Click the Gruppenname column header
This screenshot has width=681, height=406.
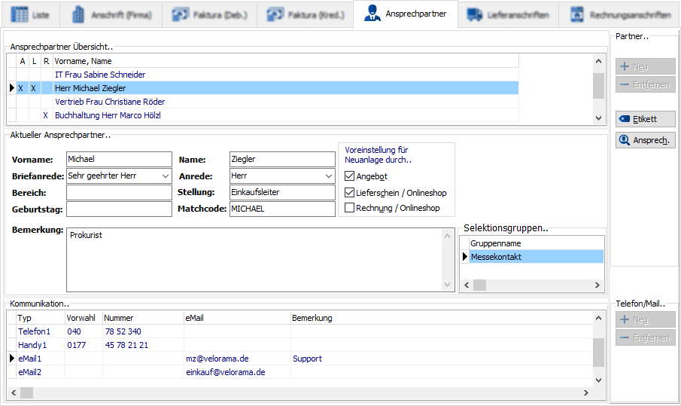pos(537,243)
